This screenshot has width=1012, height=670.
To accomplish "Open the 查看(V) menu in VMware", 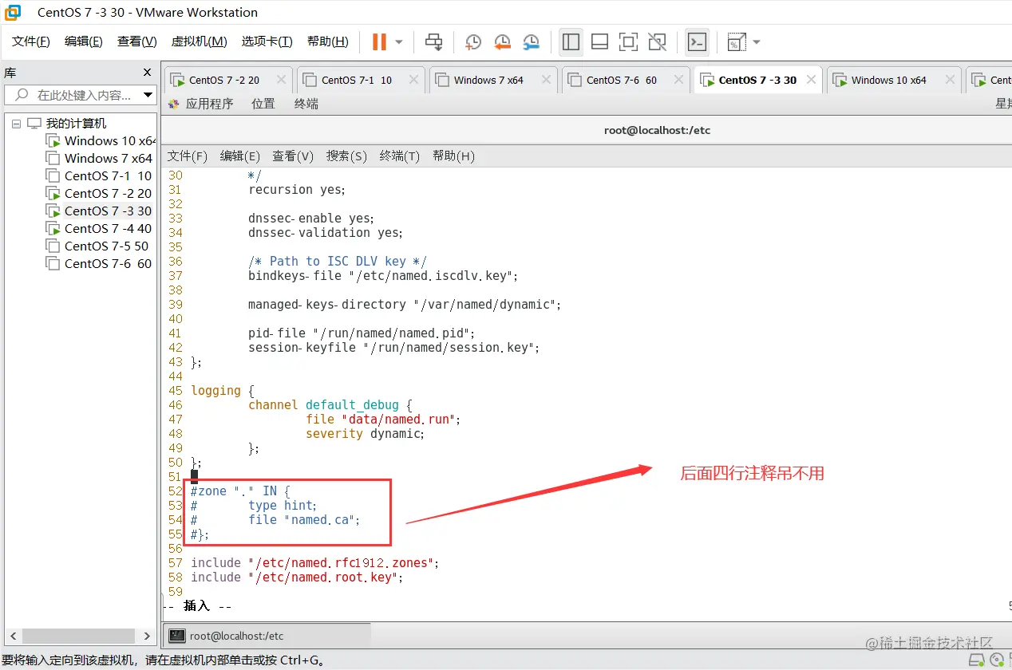I will (x=137, y=41).
